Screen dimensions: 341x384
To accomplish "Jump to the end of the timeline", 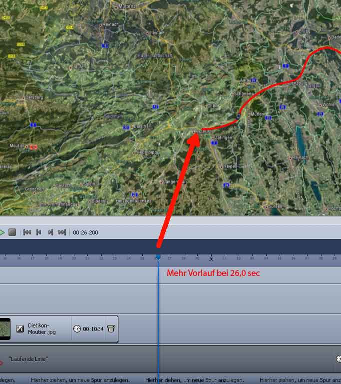I will pos(62,232).
